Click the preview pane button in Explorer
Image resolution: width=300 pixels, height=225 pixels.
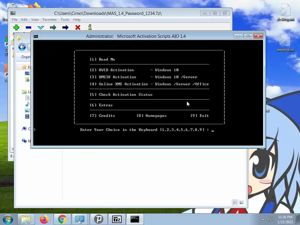(241, 202)
